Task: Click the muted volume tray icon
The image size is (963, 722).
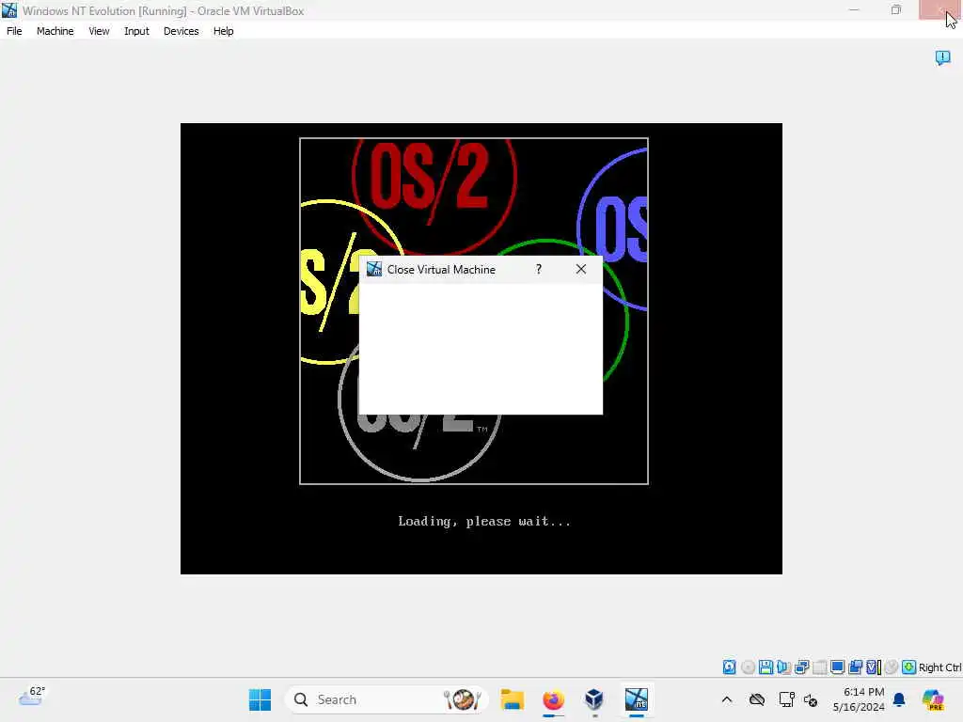Action: pyautogui.click(x=811, y=699)
